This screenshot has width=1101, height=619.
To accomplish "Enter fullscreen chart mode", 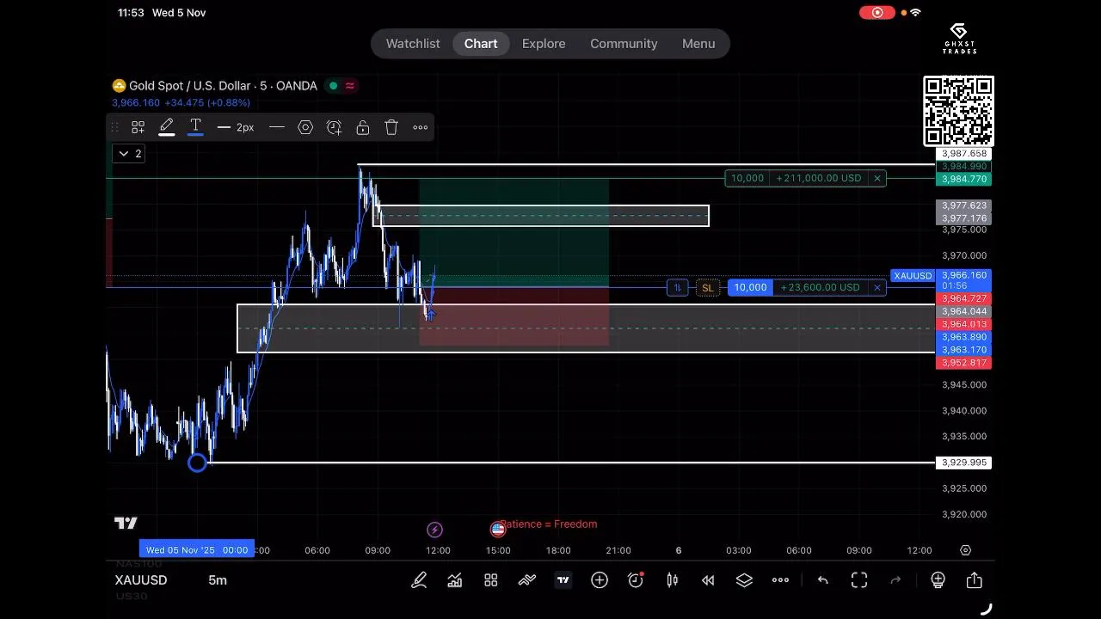I will tap(859, 580).
